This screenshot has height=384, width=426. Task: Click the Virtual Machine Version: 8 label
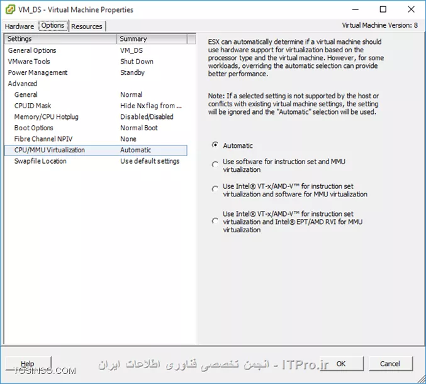click(380, 25)
